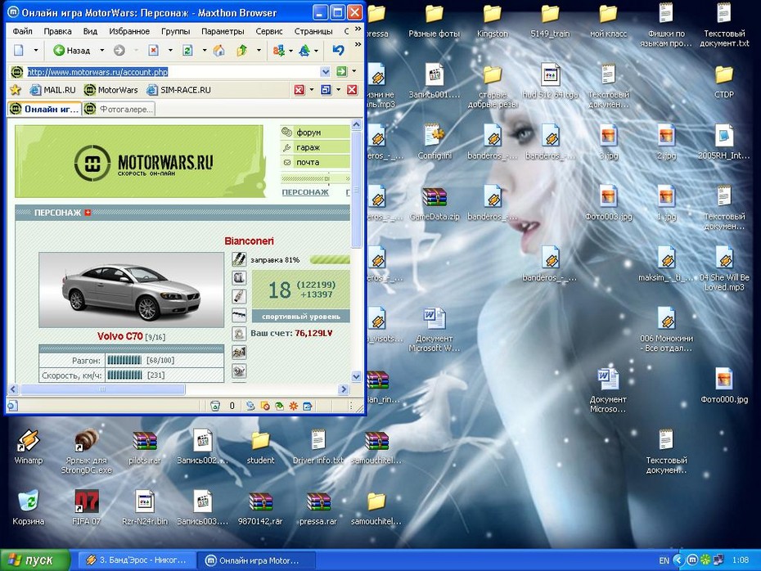The height and width of the screenshot is (571, 761).
Task: Select the pilots.rar archive on desktop
Action: pyautogui.click(x=145, y=447)
